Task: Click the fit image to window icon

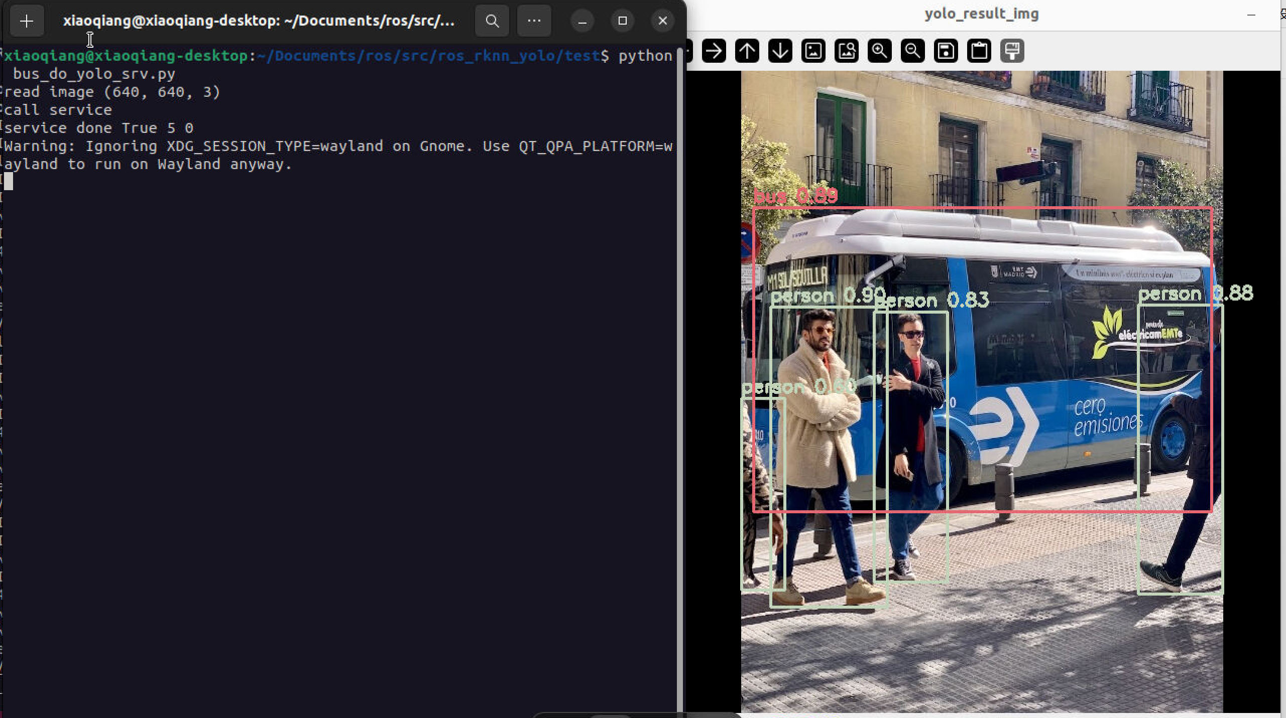Action: coord(847,51)
